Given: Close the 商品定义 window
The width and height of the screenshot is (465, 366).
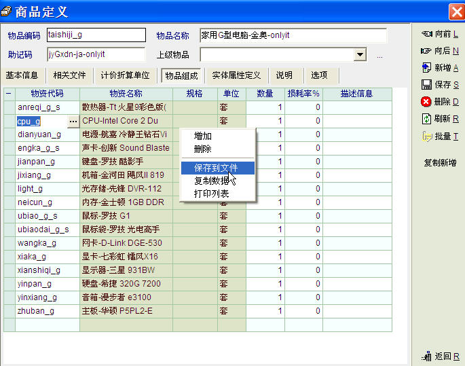Looking at the screenshot, I should tap(456, 12).
